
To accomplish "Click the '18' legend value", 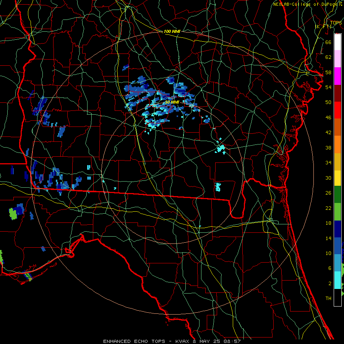I will point(328,223).
